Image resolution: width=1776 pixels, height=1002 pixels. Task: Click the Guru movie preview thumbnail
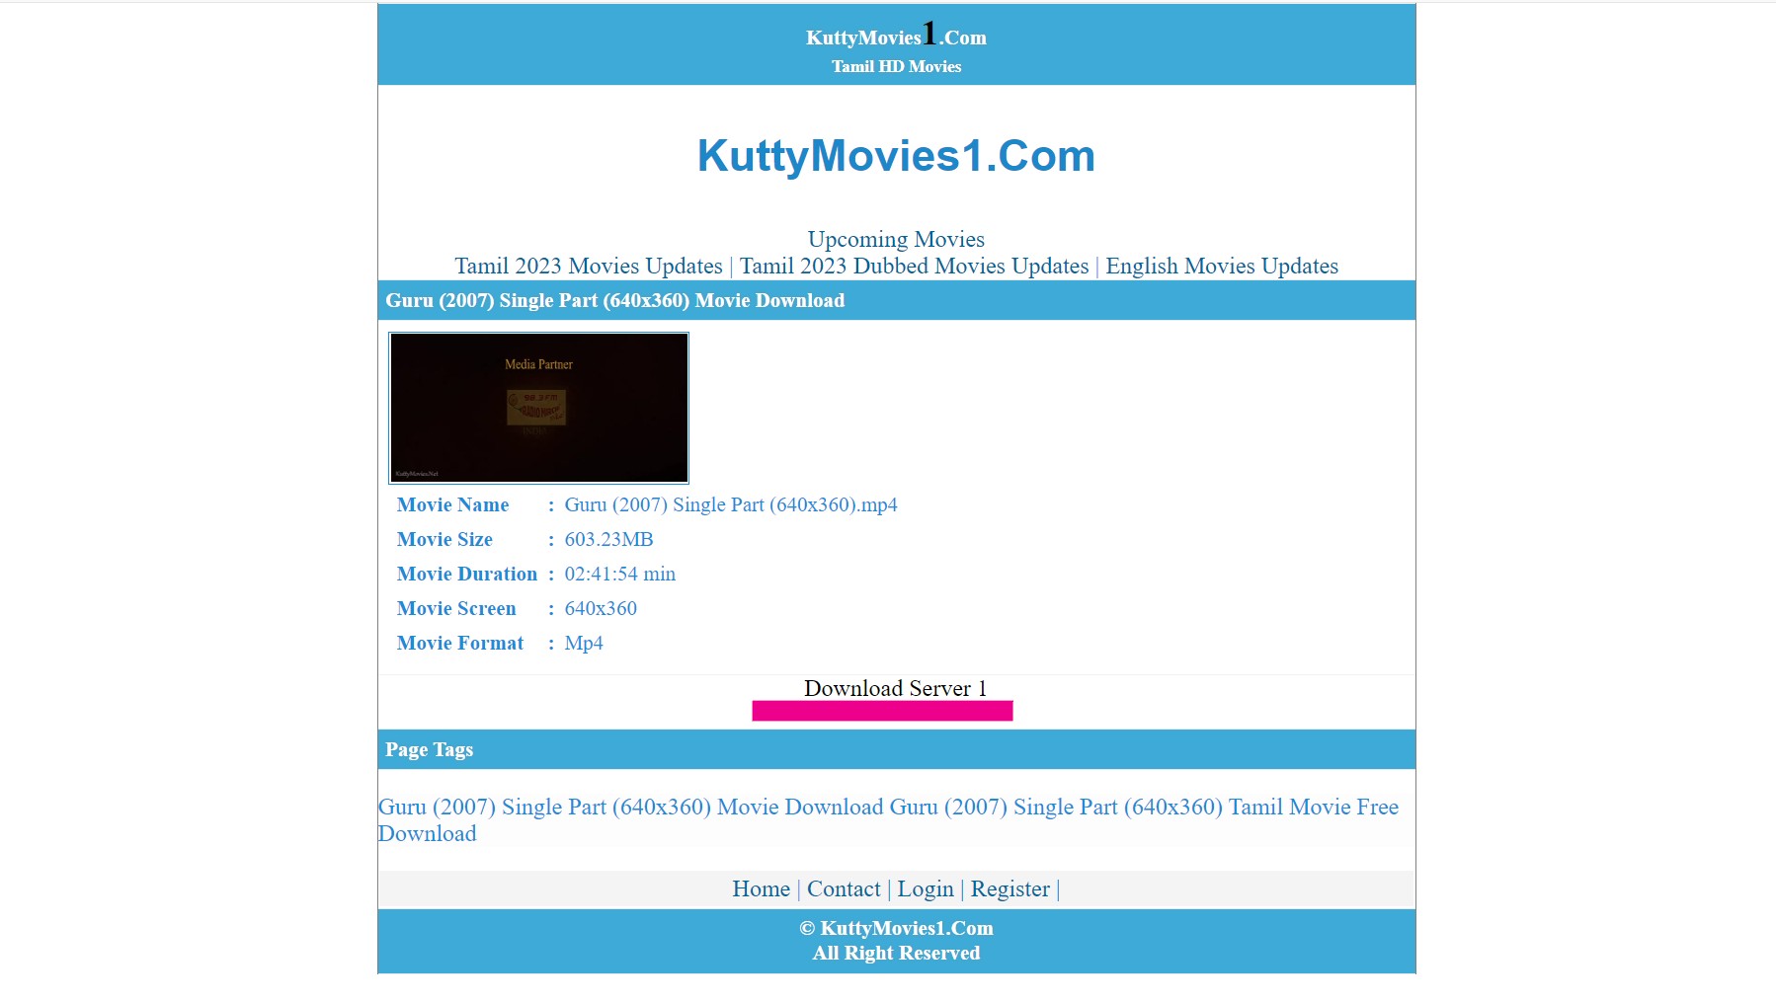(x=538, y=408)
